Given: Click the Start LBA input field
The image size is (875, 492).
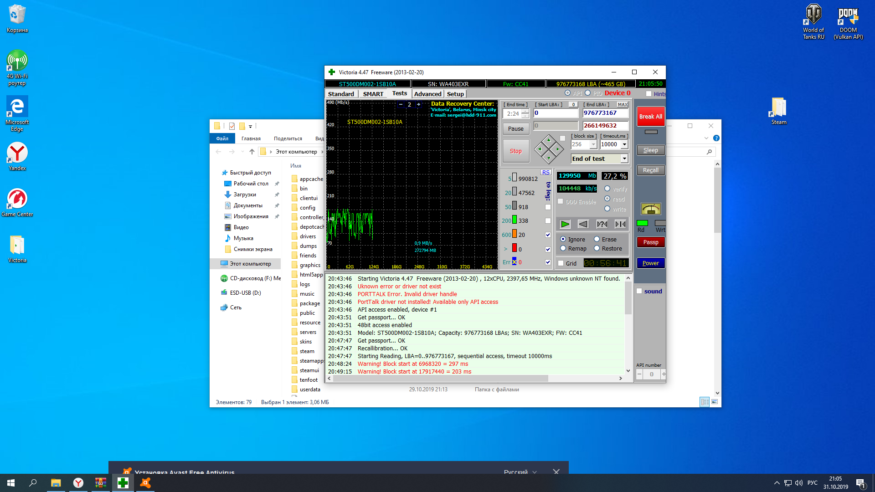Looking at the screenshot, I should click(x=556, y=113).
